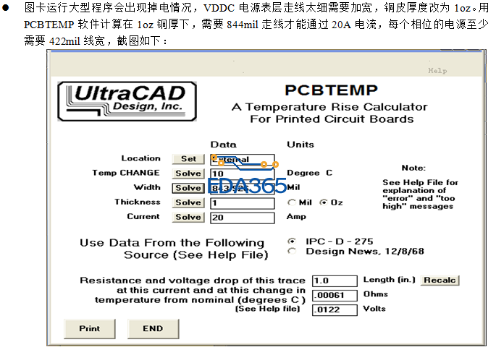Click the 'Use Data From the Following' text

(x=172, y=243)
